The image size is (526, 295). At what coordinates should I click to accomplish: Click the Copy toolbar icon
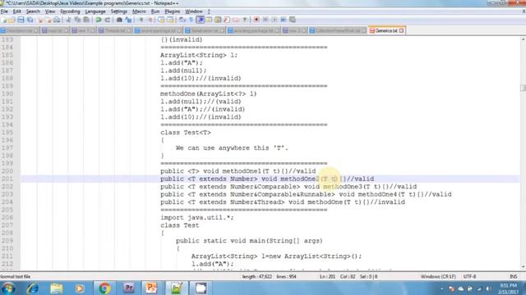tap(77, 20)
